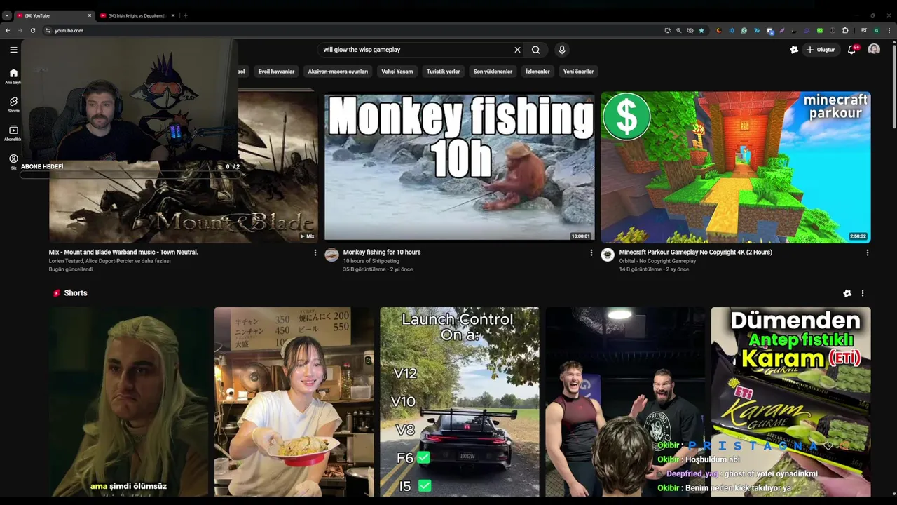Select the Turistik yerler chip
The height and width of the screenshot is (505, 897).
pos(443,71)
